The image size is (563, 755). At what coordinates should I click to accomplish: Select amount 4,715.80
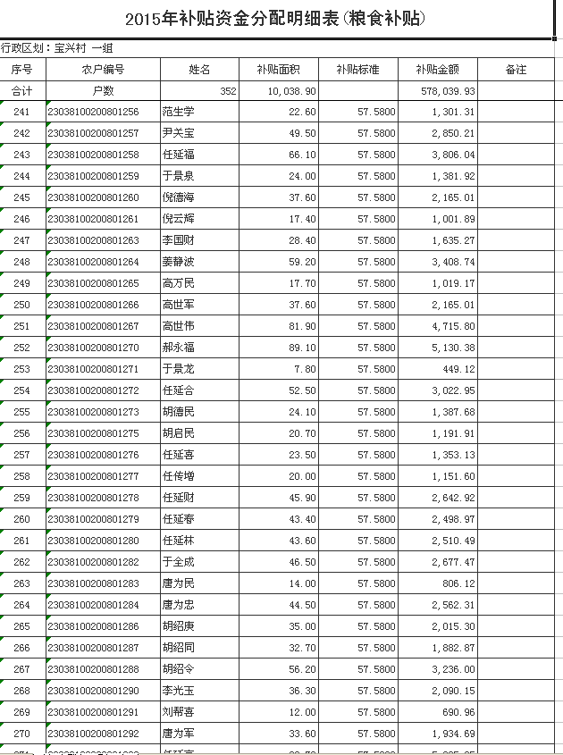pyautogui.click(x=438, y=326)
